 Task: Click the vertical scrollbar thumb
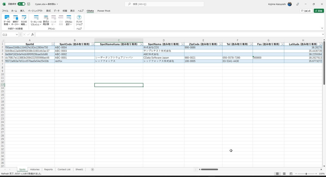click(324, 63)
